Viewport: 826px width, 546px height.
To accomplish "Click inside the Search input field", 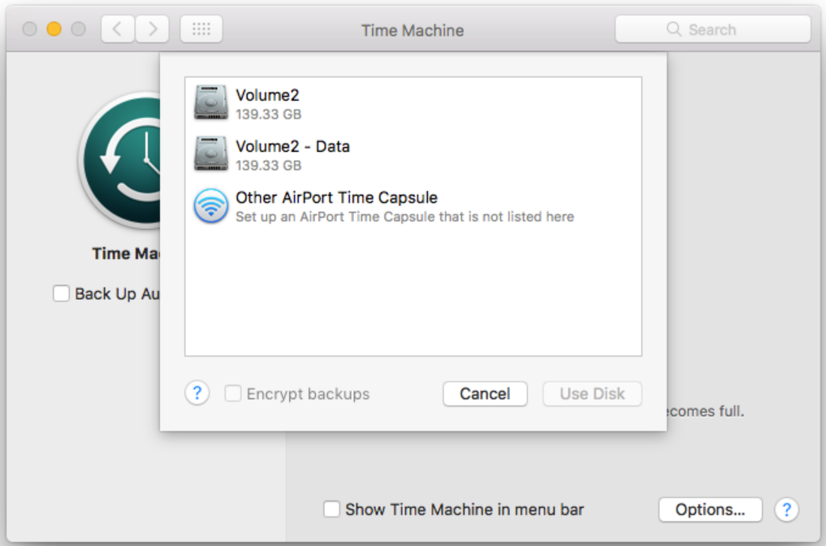I will tap(723, 28).
